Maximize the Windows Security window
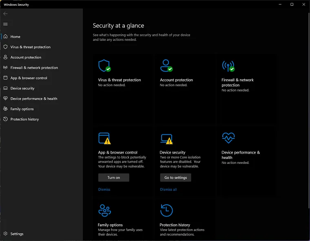310x241 pixels. pos(292,4)
